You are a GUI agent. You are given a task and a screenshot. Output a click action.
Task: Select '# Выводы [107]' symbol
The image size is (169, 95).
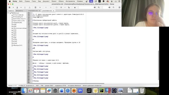click(x=18, y=45)
